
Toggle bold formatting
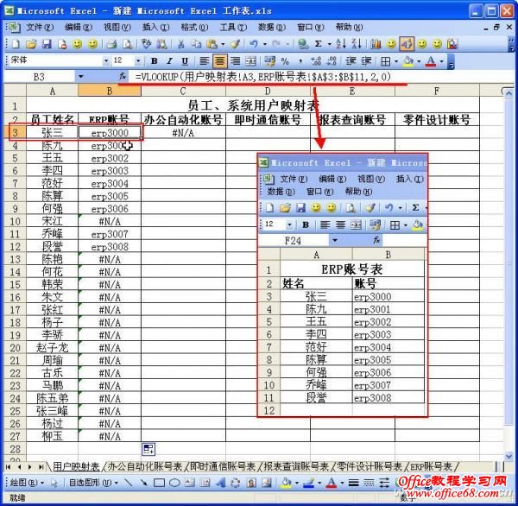point(154,61)
